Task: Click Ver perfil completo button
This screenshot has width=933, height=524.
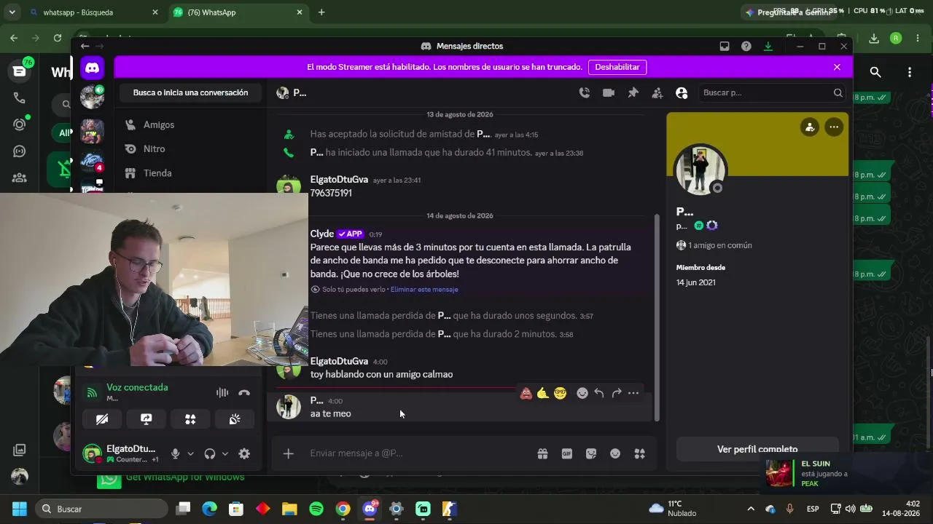Action: [x=757, y=449]
